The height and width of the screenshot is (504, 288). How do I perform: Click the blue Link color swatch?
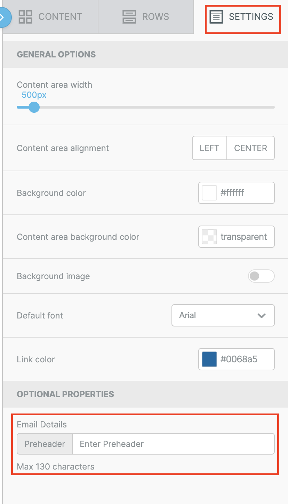click(209, 359)
